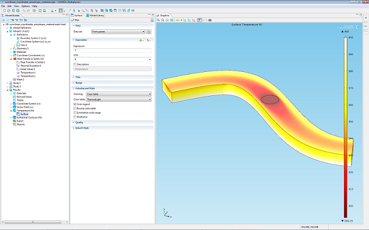
Task: Click the Open file toolbar icon
Action: [x=9, y=11]
